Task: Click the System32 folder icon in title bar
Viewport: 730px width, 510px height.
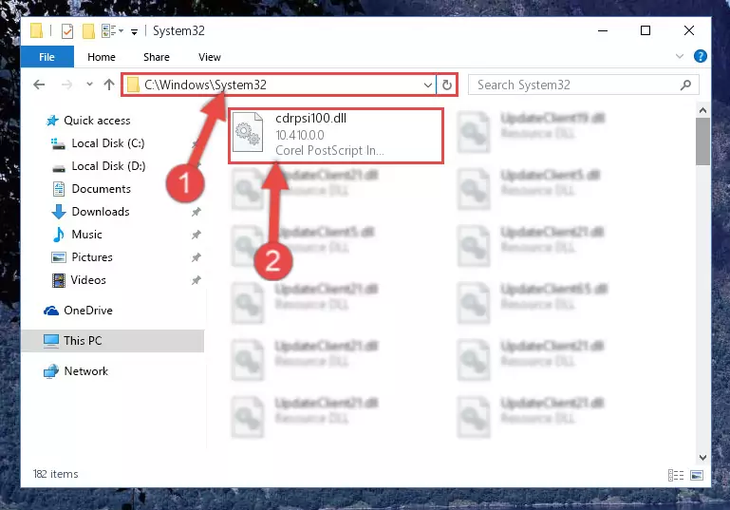Action: tap(36, 30)
